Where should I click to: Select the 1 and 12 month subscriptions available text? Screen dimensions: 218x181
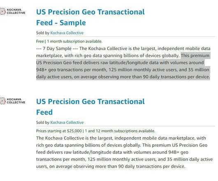coord(120,131)
